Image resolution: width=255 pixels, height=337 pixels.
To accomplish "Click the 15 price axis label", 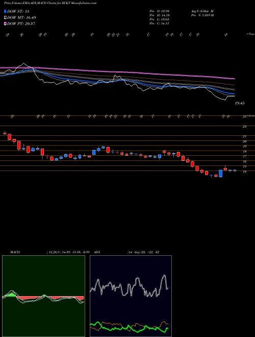I will pos(244,166).
